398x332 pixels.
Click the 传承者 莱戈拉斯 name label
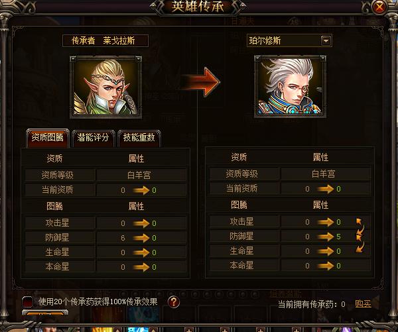105,40
